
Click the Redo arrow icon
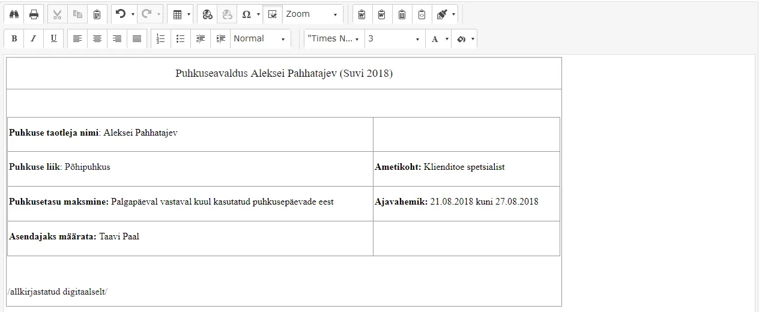(146, 14)
